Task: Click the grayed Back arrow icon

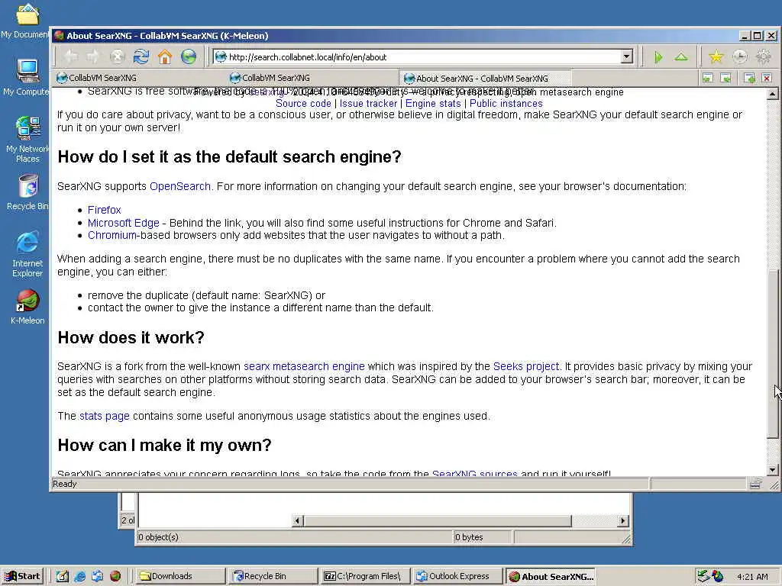Action: tap(71, 56)
